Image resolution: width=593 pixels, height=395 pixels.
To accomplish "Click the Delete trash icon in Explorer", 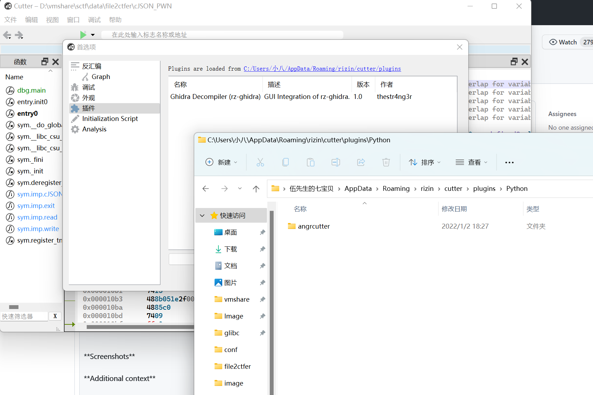I will point(386,162).
